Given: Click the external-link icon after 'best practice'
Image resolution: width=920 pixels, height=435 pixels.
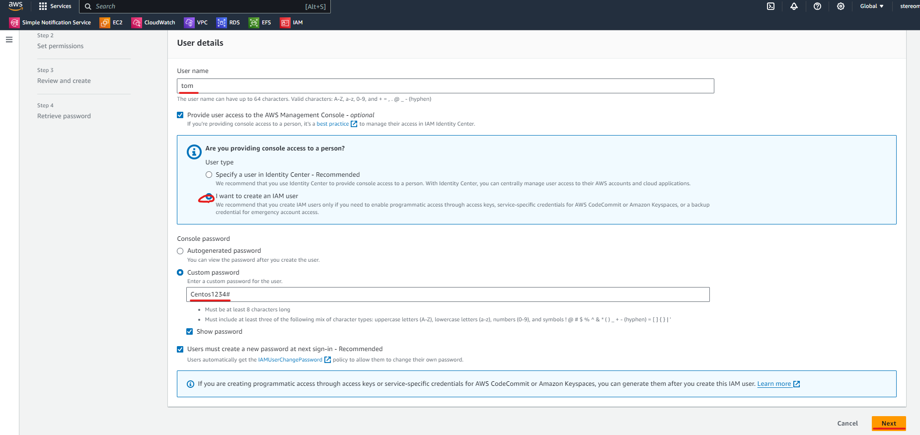Looking at the screenshot, I should (354, 124).
